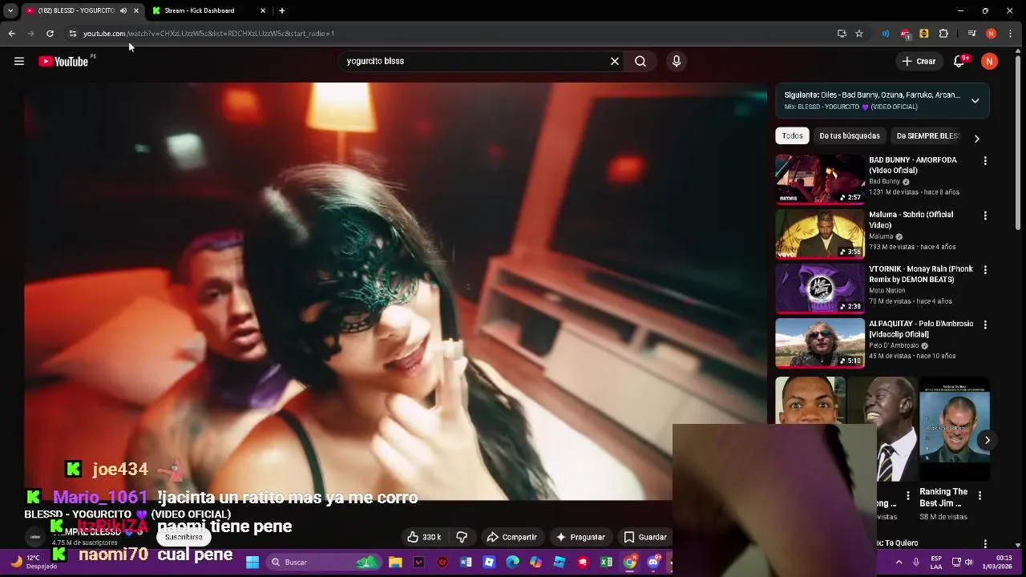Open Discord from the taskbar
The image size is (1026, 577).
click(x=653, y=562)
